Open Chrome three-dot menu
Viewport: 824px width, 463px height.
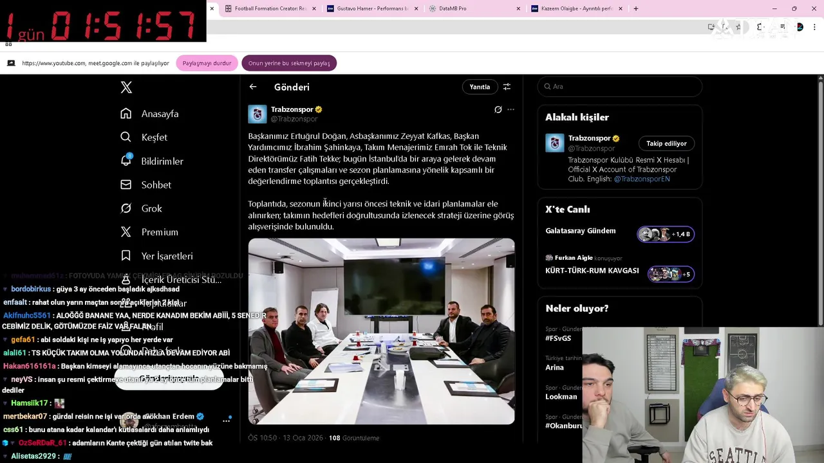tap(816, 27)
